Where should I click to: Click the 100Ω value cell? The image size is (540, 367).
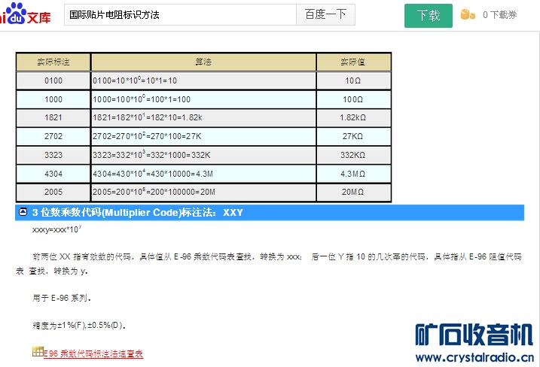353,99
